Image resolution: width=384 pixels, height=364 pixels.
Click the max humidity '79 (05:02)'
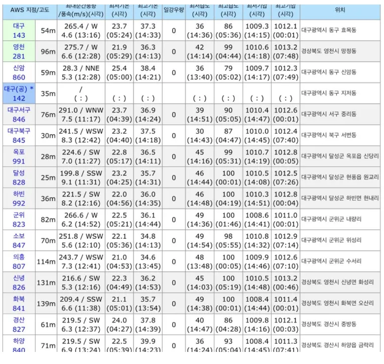(x=228, y=72)
